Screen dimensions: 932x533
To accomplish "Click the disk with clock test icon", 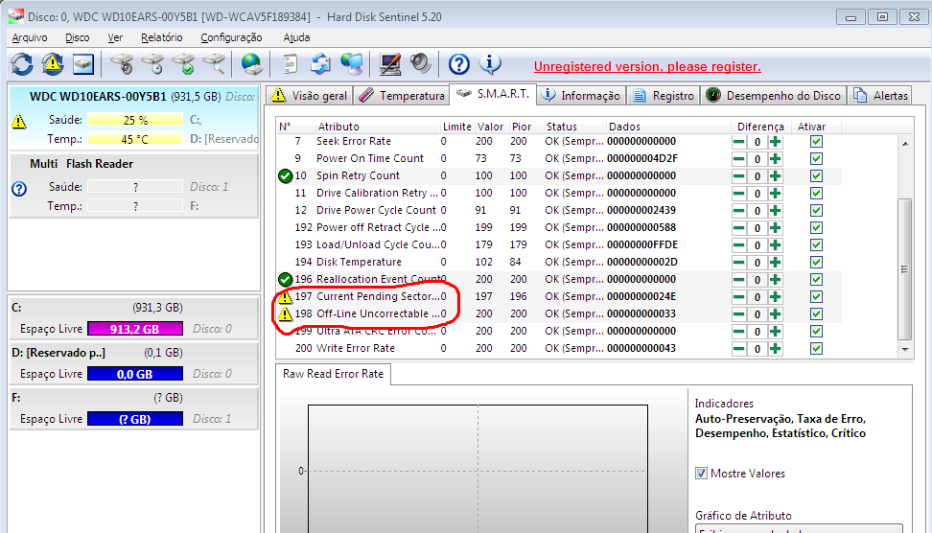I will 153,63.
